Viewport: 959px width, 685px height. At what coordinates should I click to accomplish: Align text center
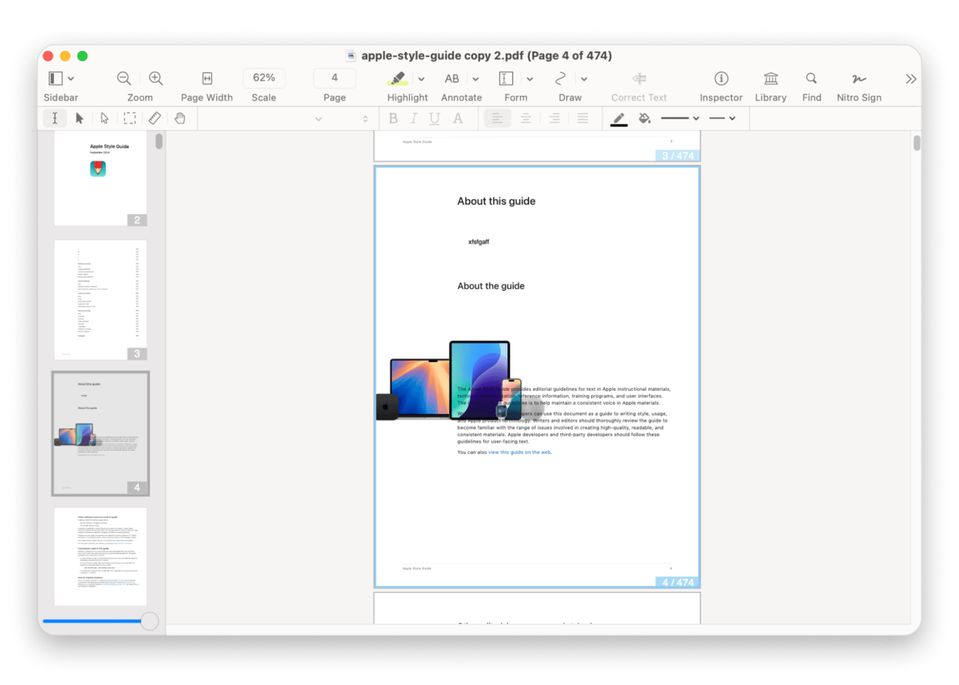click(x=526, y=118)
